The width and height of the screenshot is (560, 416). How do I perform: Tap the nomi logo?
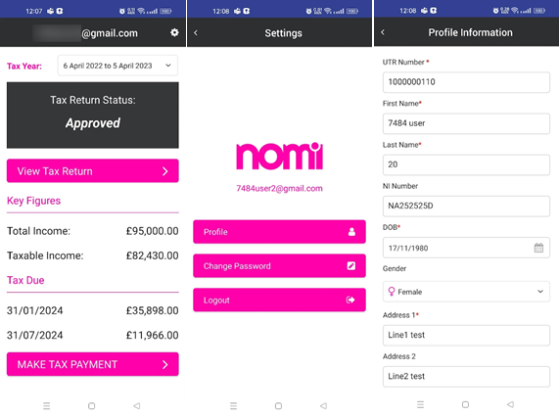(x=280, y=156)
